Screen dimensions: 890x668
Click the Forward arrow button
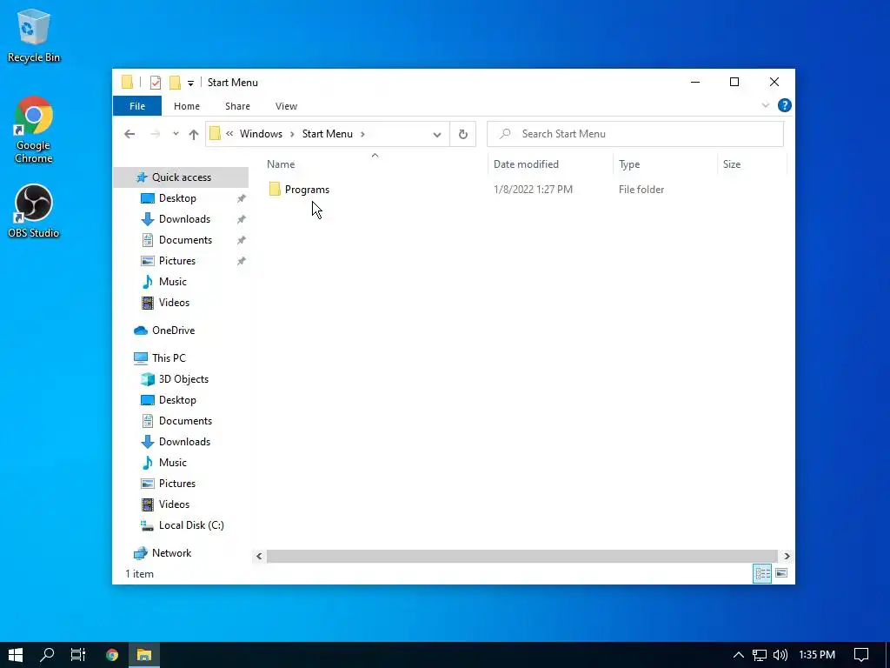pyautogui.click(x=155, y=134)
